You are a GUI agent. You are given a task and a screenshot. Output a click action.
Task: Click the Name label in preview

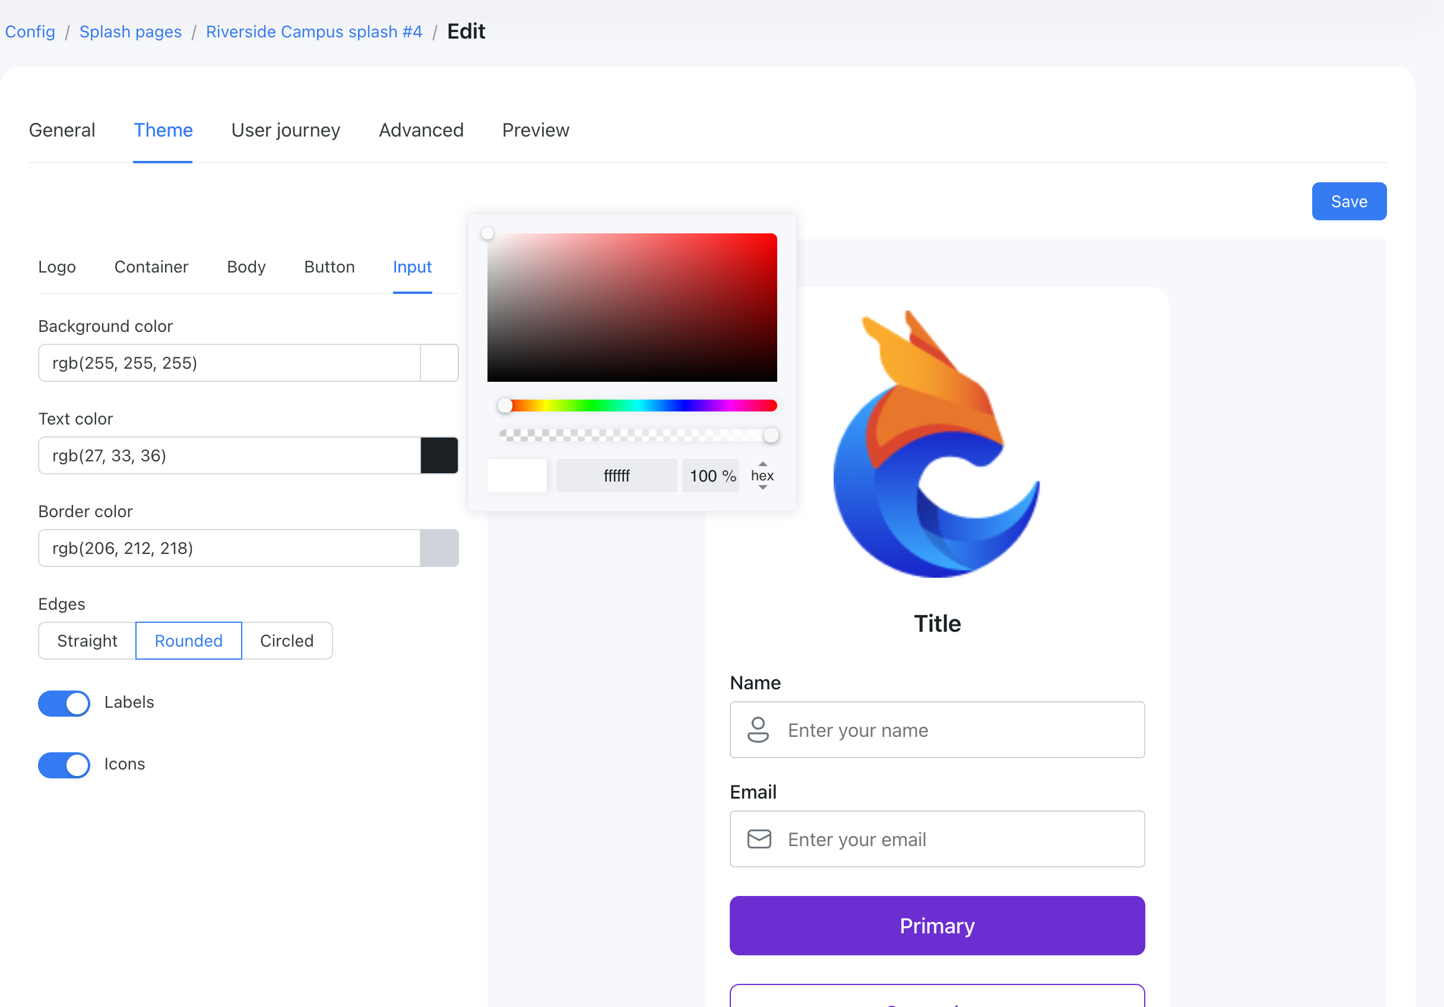[x=755, y=682]
